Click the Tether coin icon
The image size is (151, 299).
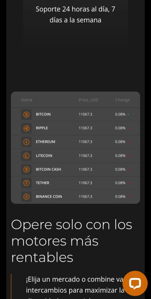[26, 183]
